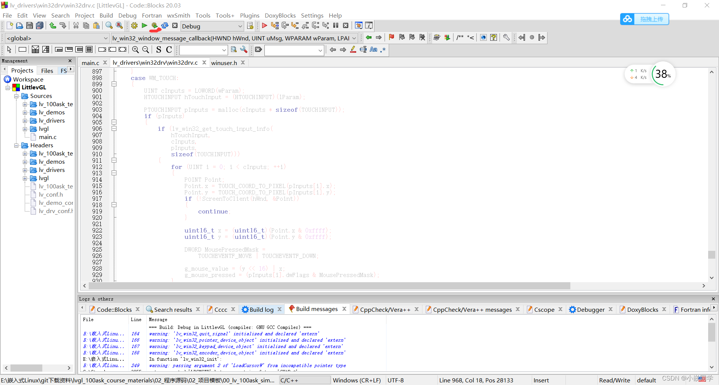Click the Build and run icon
Screen dimensions: 719x385
pos(154,25)
